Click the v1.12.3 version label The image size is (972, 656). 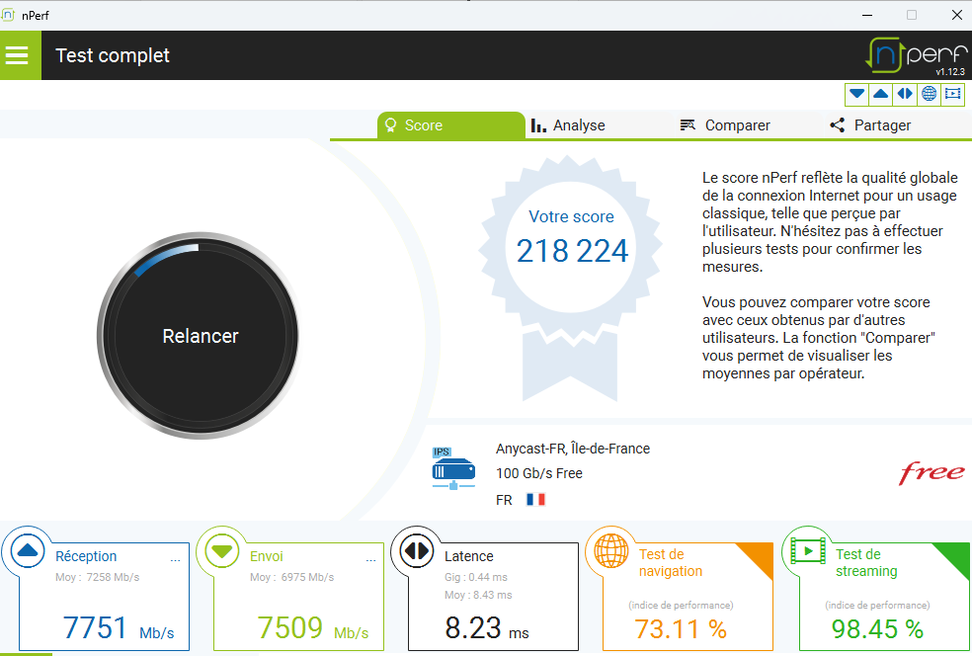coord(950,72)
